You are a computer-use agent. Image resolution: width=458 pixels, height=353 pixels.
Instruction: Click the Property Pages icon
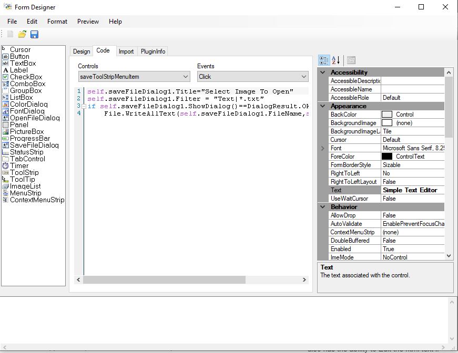point(351,60)
